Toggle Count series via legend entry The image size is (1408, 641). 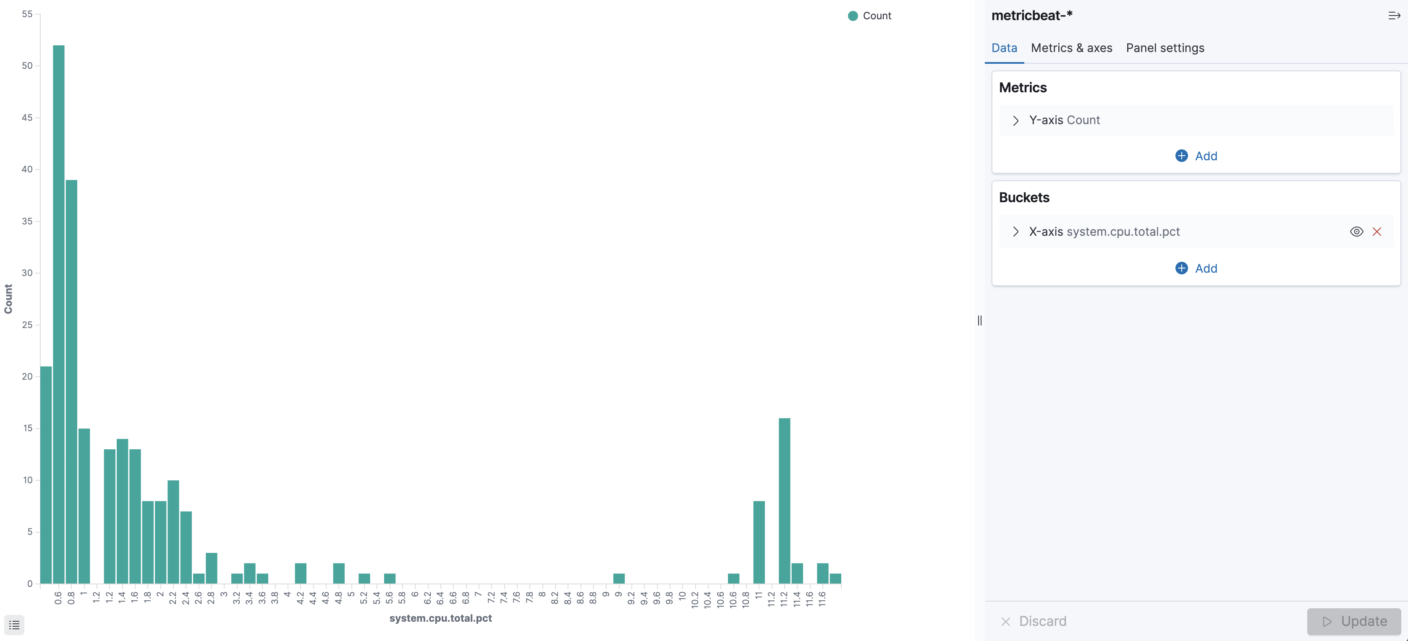[877, 16]
